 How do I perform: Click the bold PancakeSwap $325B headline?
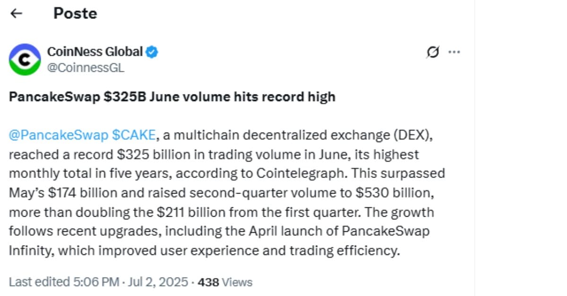point(172,97)
